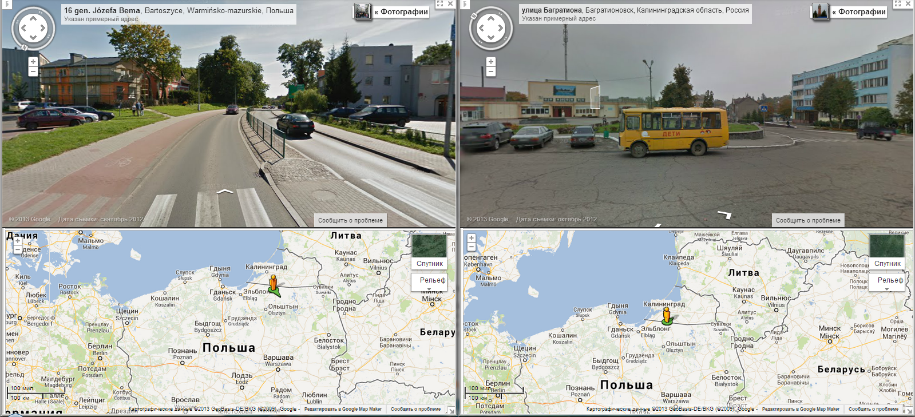Expand the «Фотографии» panel in left view
This screenshot has height=417, width=915.
pos(401,11)
